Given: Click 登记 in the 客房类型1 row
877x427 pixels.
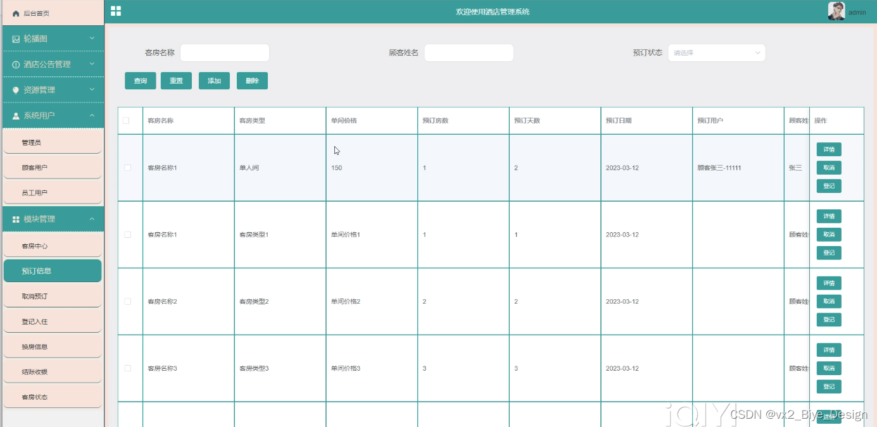Looking at the screenshot, I should [x=829, y=253].
